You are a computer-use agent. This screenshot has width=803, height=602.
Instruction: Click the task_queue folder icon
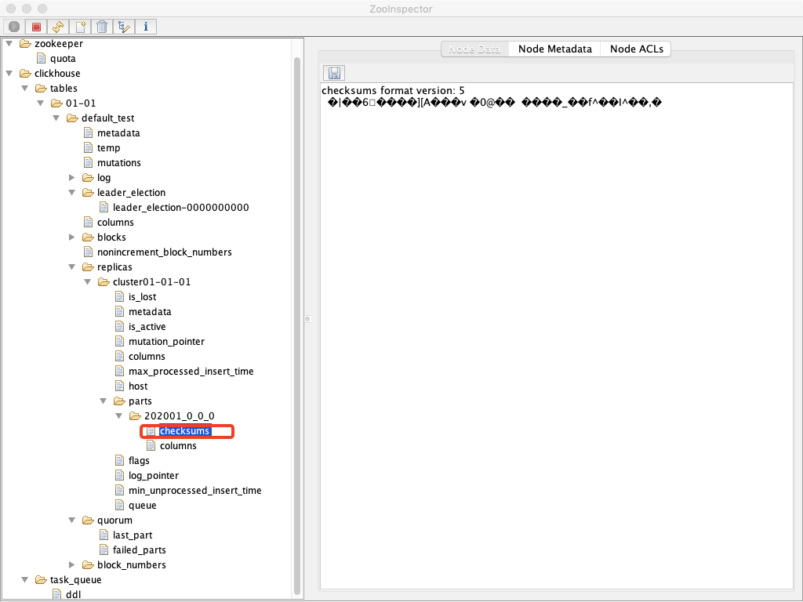[x=41, y=579]
